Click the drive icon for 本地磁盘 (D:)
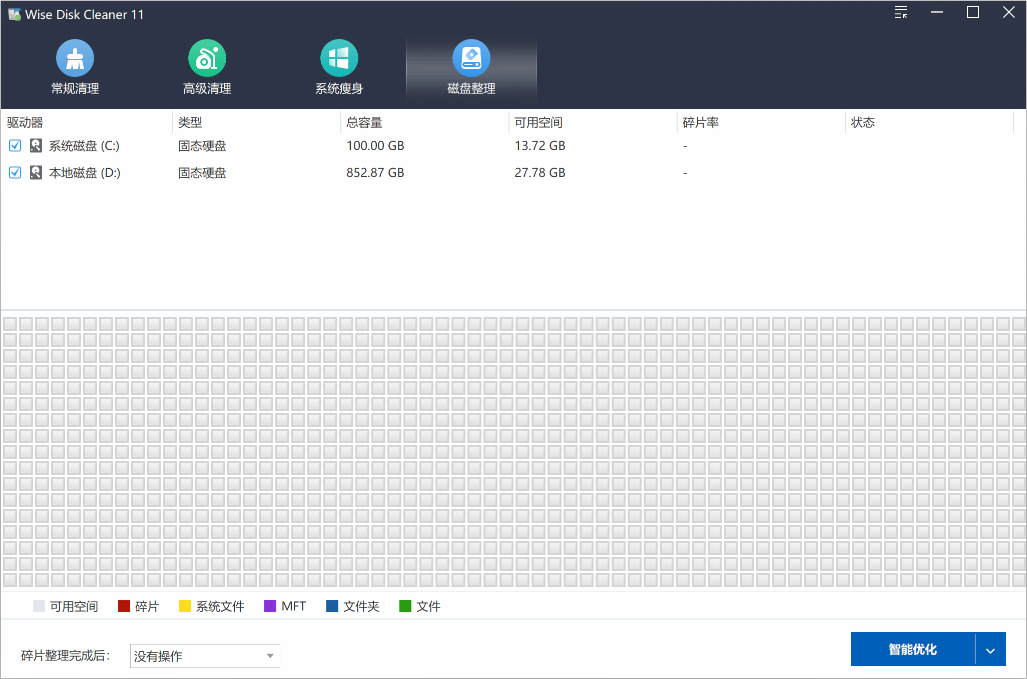 point(36,172)
